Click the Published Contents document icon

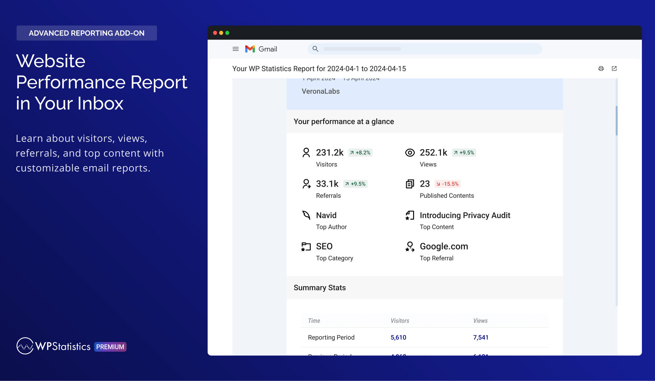410,184
